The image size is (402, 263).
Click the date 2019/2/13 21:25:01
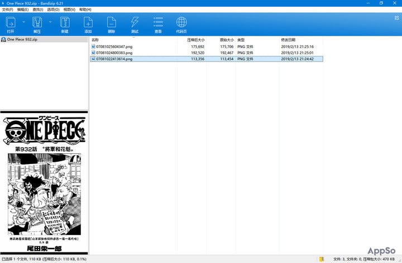pyautogui.click(x=298, y=53)
